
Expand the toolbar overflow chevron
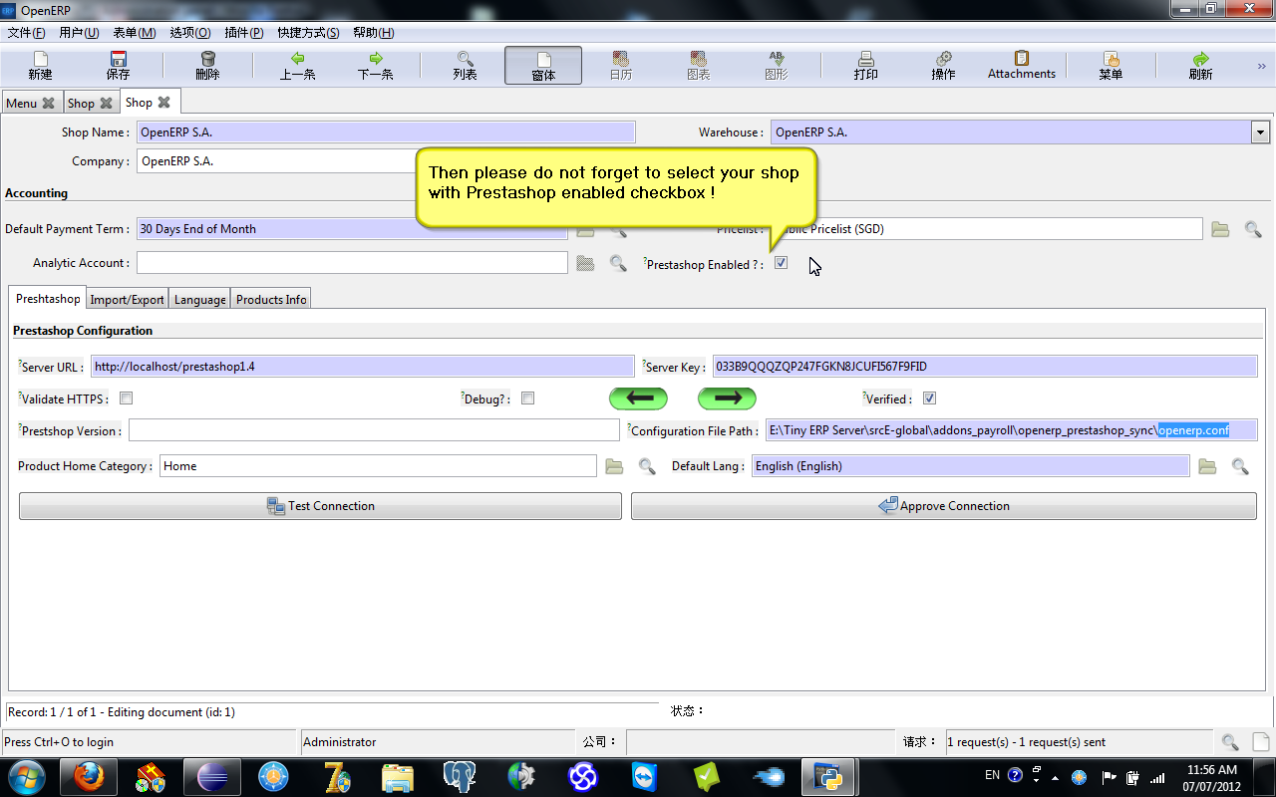[1261, 67]
